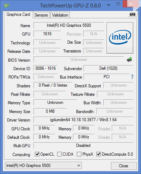
Task: Switch to the Validation tab
Action: point(60,15)
